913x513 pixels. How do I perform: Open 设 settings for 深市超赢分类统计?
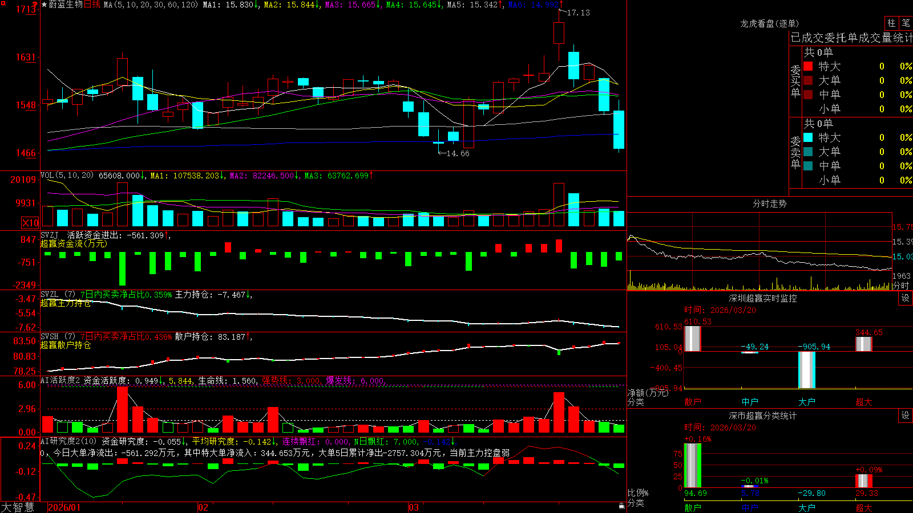tap(906, 416)
